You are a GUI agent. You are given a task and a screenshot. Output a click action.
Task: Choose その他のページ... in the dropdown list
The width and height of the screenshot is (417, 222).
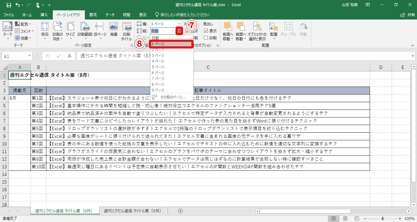[x=172, y=97]
